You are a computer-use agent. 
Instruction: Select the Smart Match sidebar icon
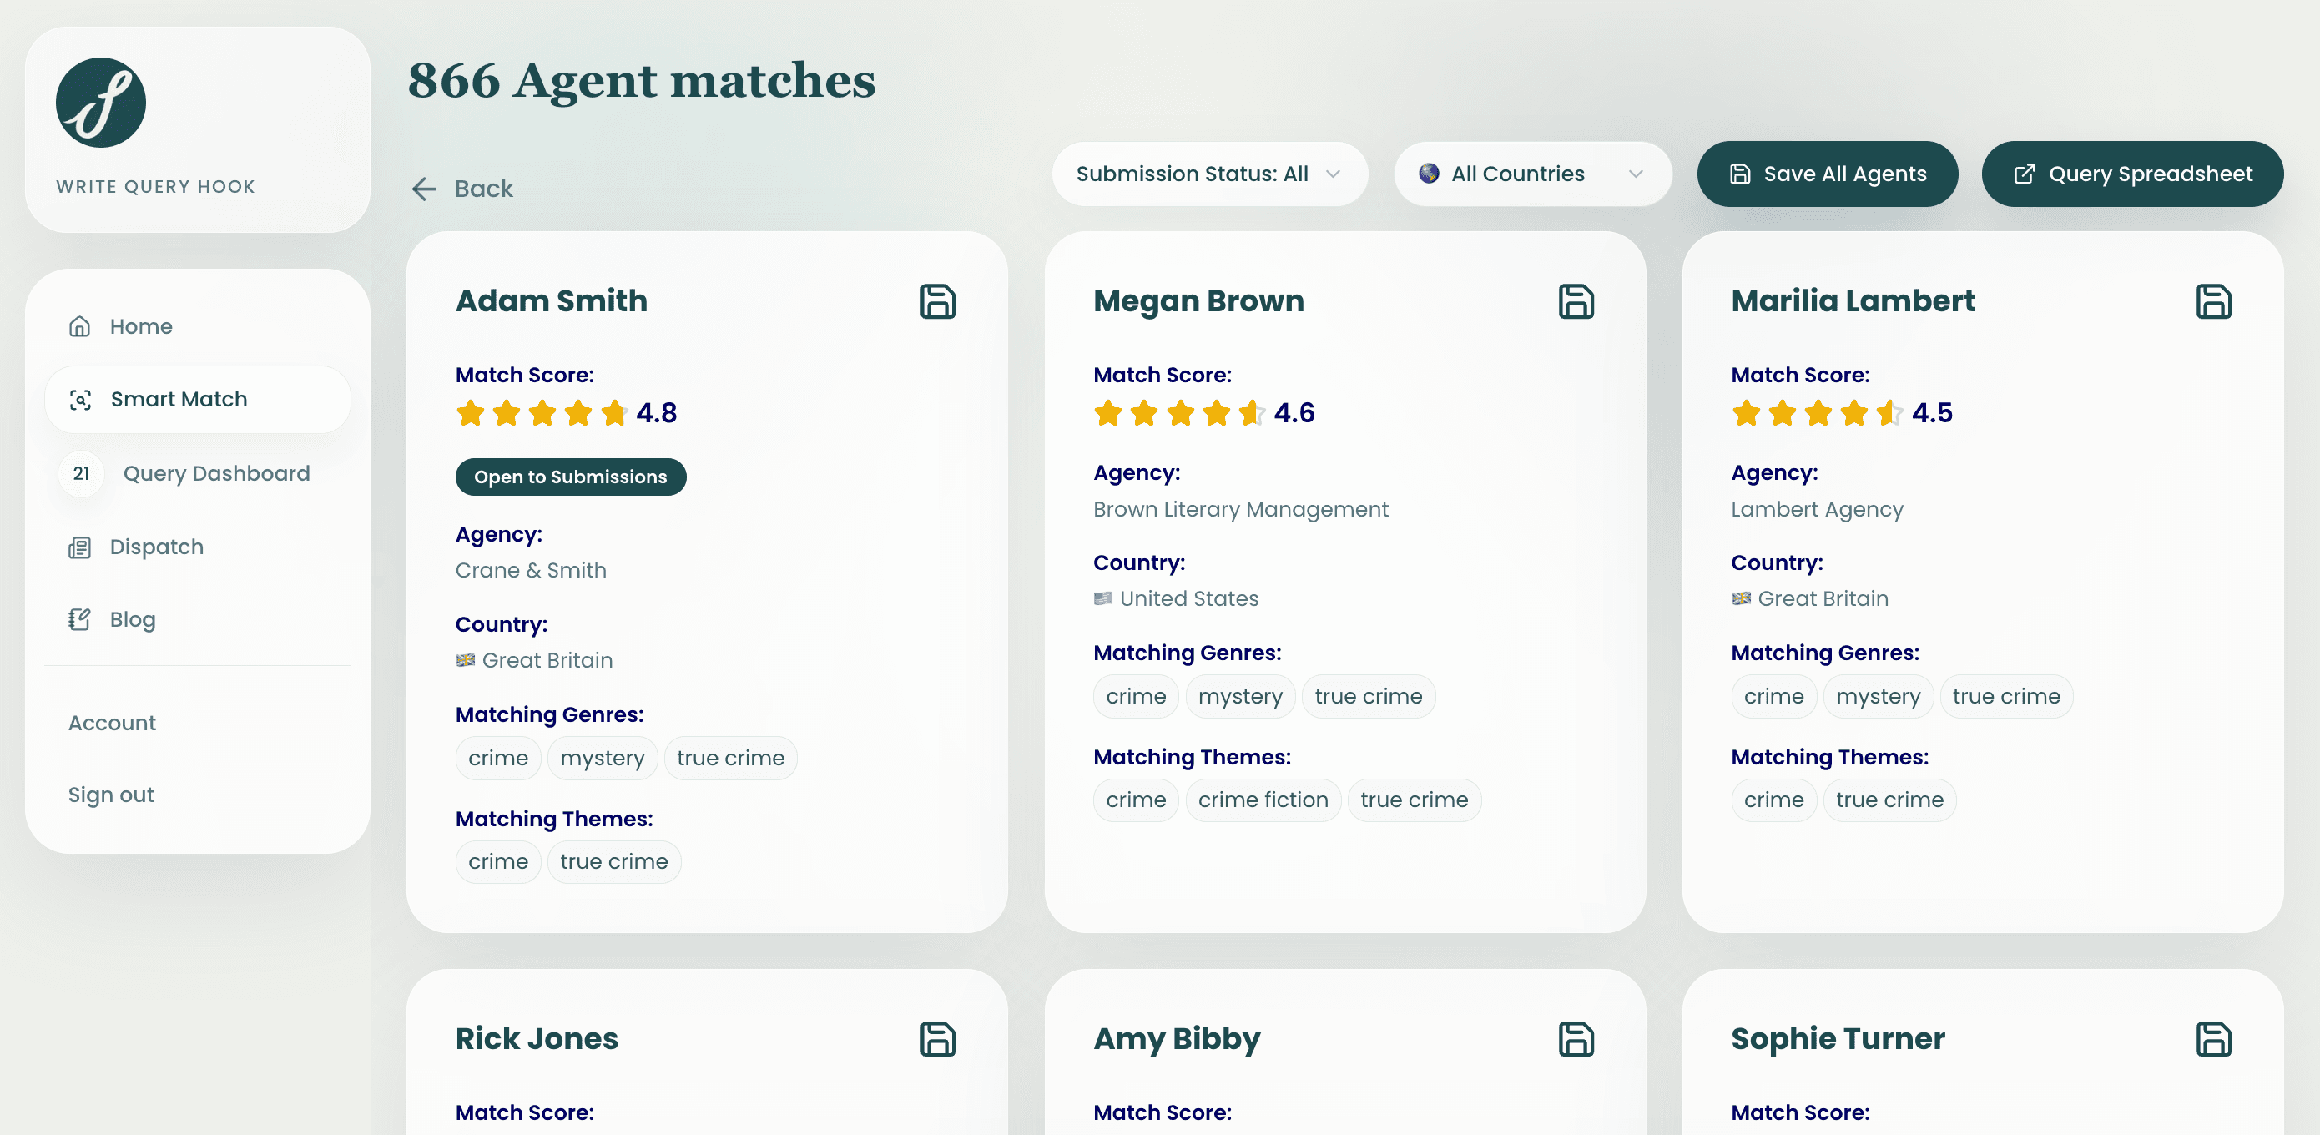[x=80, y=399]
